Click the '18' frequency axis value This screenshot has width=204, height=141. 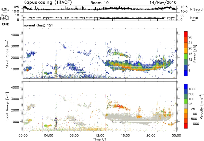17,15
